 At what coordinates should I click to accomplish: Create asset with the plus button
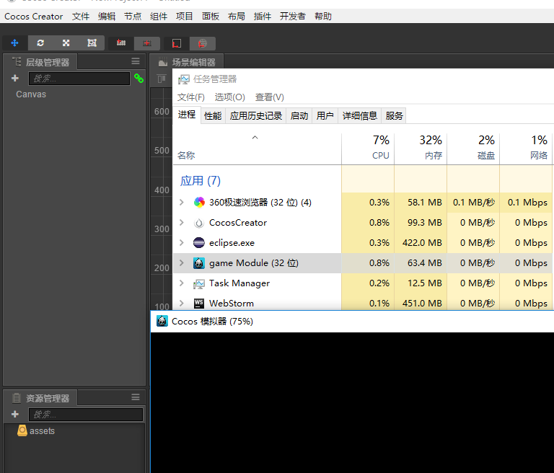[15, 414]
